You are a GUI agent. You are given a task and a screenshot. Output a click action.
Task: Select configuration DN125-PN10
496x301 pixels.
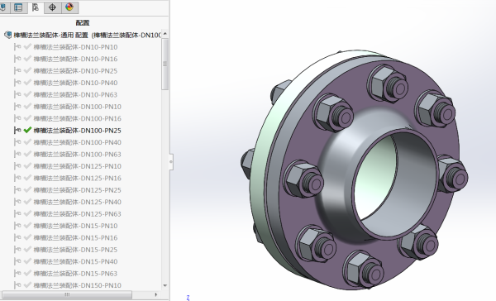click(77, 166)
